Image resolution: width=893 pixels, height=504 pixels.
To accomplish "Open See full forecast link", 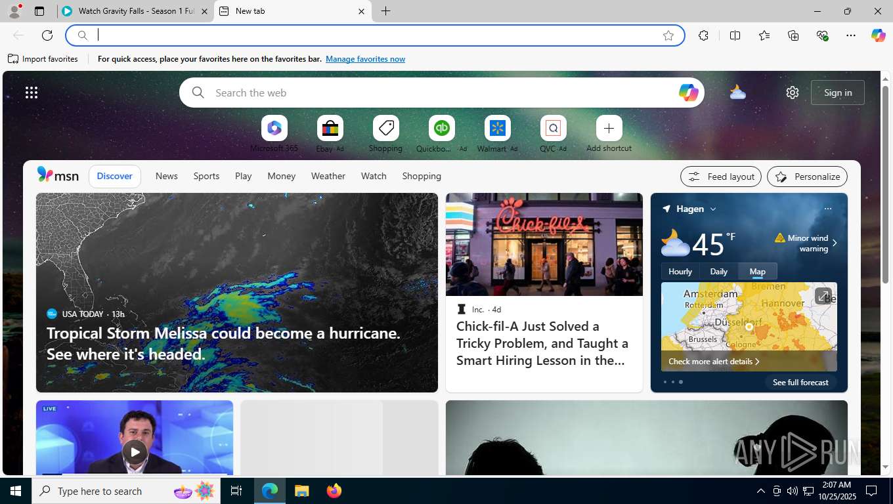I will tap(800, 382).
